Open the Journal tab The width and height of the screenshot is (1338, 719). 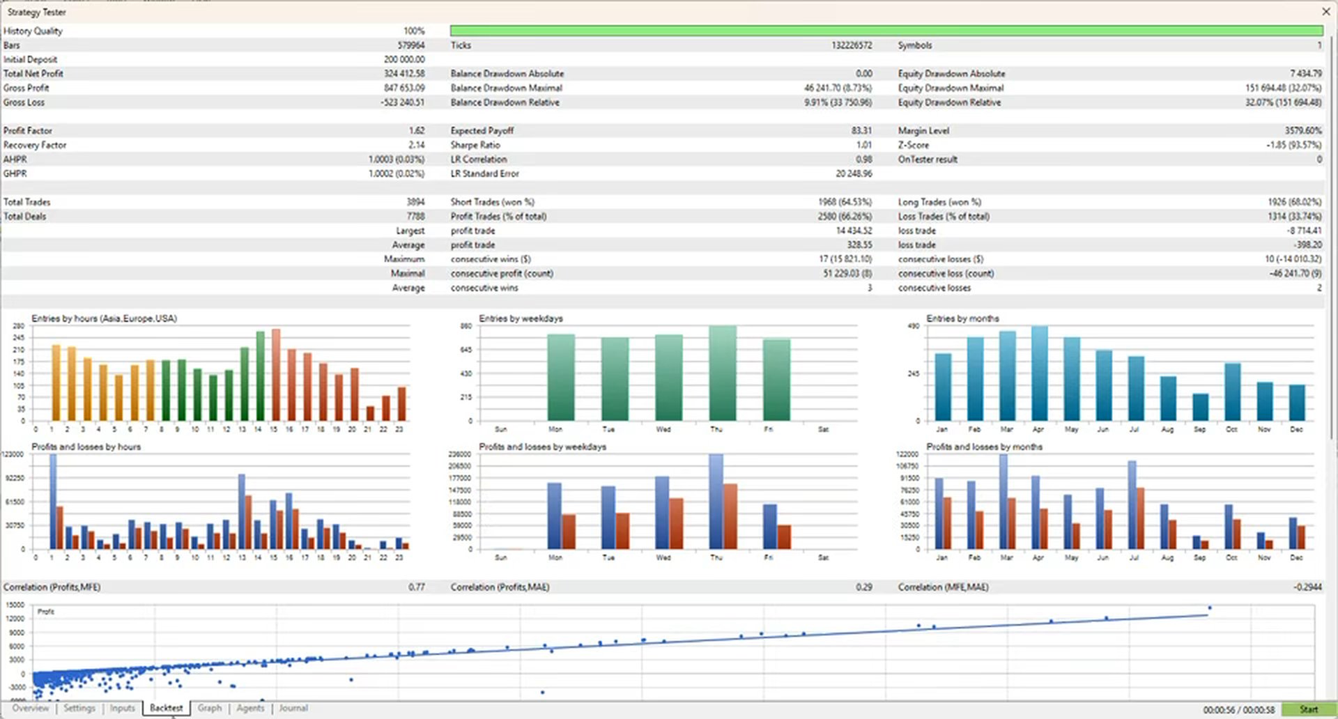click(x=293, y=708)
